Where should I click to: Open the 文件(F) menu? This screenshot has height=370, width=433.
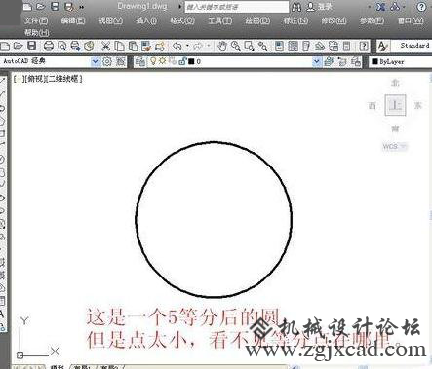point(36,21)
